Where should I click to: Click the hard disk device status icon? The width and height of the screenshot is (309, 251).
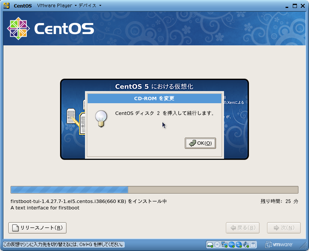point(210,245)
